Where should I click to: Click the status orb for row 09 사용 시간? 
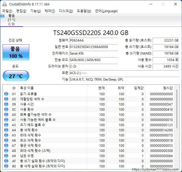(6, 104)
